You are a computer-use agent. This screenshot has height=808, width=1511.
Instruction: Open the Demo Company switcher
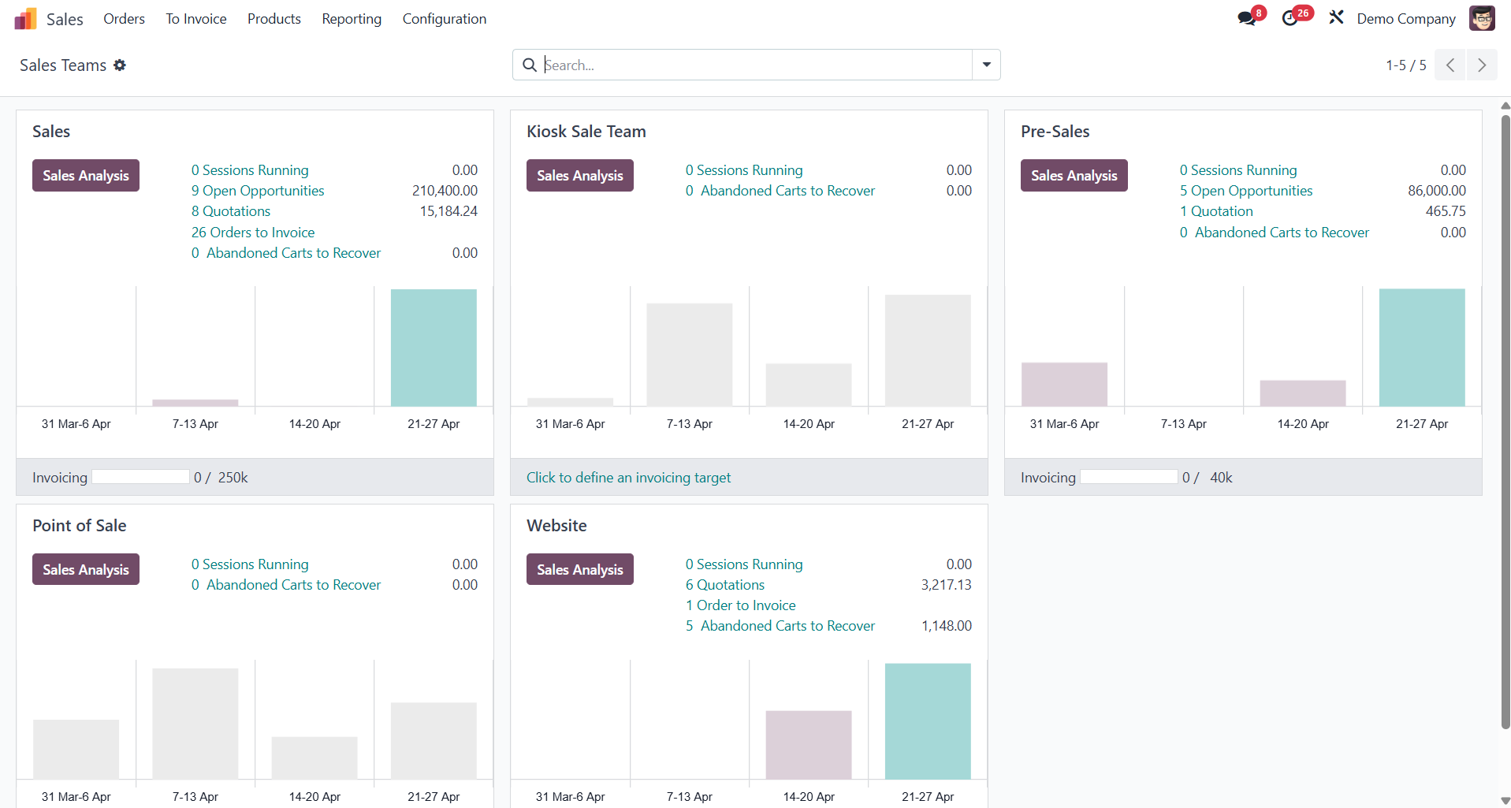point(1405,18)
